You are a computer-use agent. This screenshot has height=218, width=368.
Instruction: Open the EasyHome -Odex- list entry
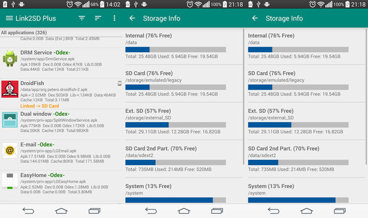click(61, 183)
